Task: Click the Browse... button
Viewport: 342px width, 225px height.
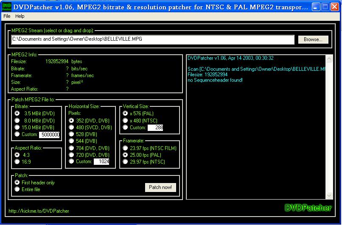Action: point(313,39)
